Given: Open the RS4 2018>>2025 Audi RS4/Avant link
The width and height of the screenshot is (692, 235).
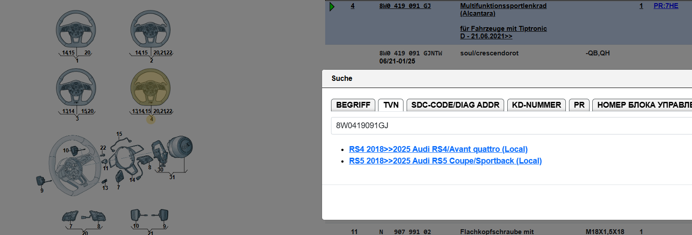Looking at the screenshot, I should [x=438, y=149].
